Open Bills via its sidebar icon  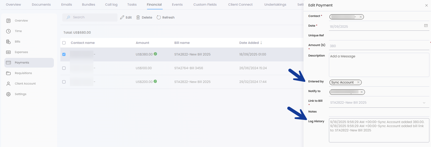8,42
